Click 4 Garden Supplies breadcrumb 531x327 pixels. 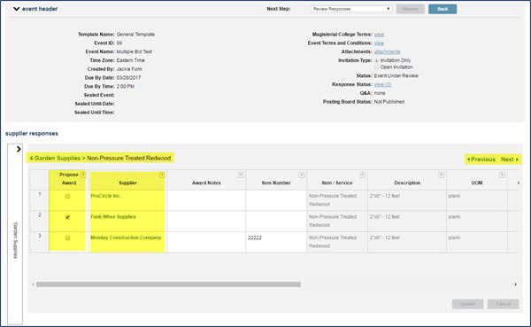tap(55, 158)
